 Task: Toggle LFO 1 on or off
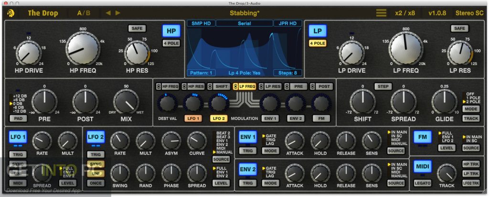(18, 136)
